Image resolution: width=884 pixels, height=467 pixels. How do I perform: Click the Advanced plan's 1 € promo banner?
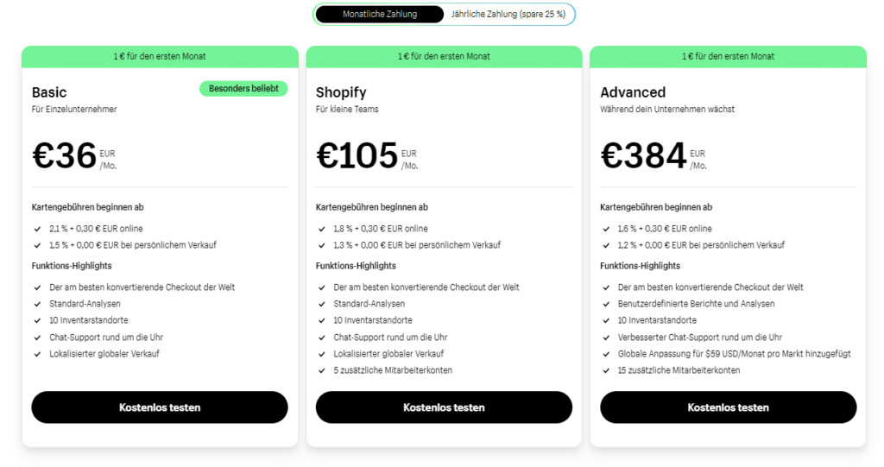pyautogui.click(x=728, y=56)
